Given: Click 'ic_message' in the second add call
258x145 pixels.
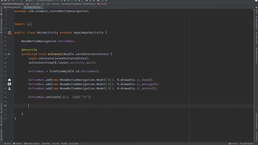Looking at the screenshot, I should pyautogui.click(x=145, y=84).
